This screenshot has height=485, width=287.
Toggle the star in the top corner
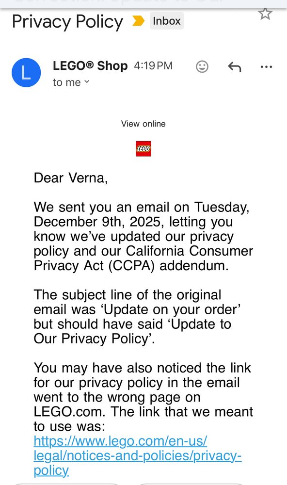[266, 14]
